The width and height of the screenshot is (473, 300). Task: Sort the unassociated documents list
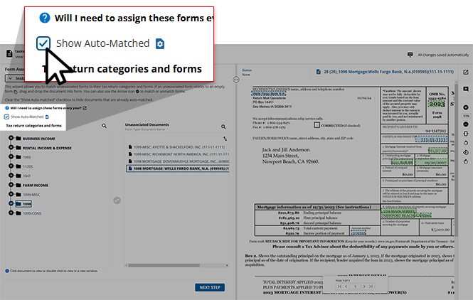(x=225, y=139)
